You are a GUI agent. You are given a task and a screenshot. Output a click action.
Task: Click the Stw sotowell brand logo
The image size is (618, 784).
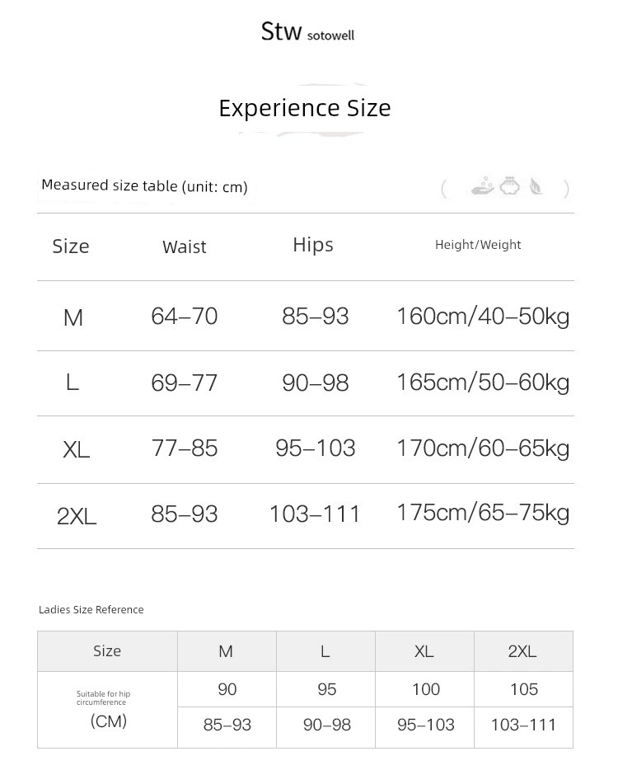pyautogui.click(x=307, y=31)
